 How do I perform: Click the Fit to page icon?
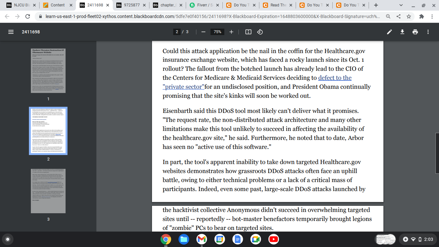[248, 32]
